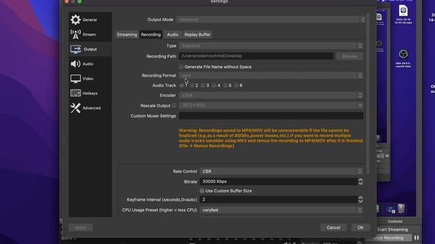Open the Output Mode dropdown
This screenshot has height=244, width=435.
[271, 20]
